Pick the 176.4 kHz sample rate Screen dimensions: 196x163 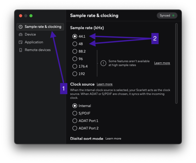(x=75, y=66)
